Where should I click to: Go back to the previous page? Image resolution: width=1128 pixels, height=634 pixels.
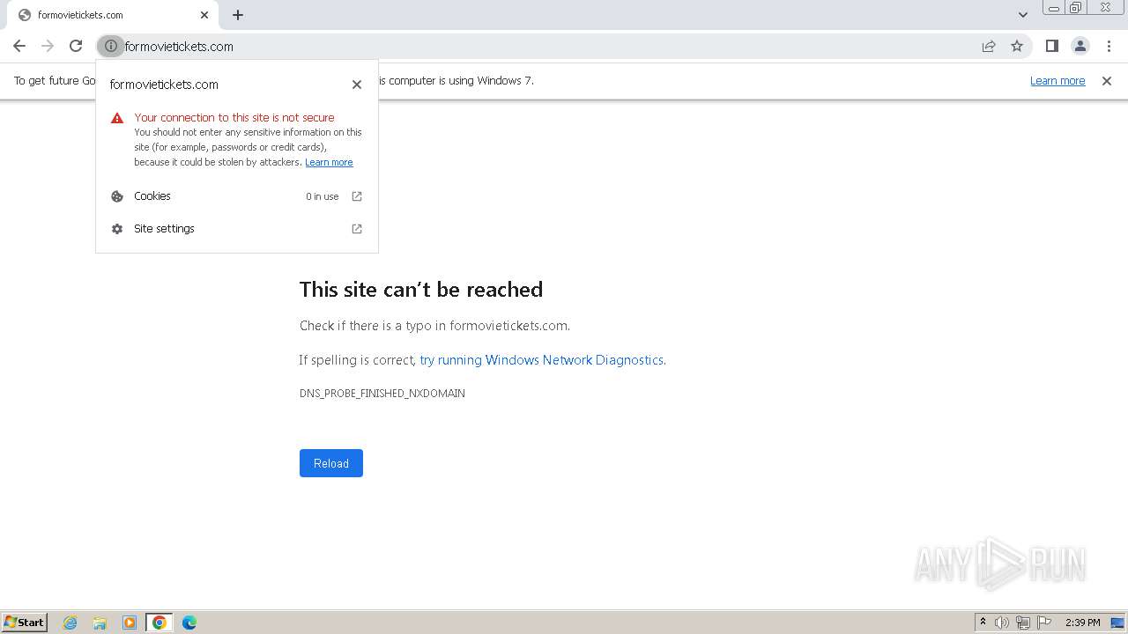[x=19, y=46]
